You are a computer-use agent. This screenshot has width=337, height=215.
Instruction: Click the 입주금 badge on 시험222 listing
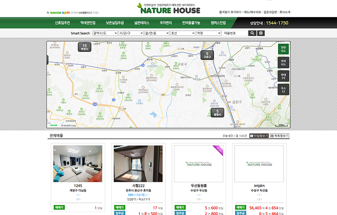pos(120,213)
